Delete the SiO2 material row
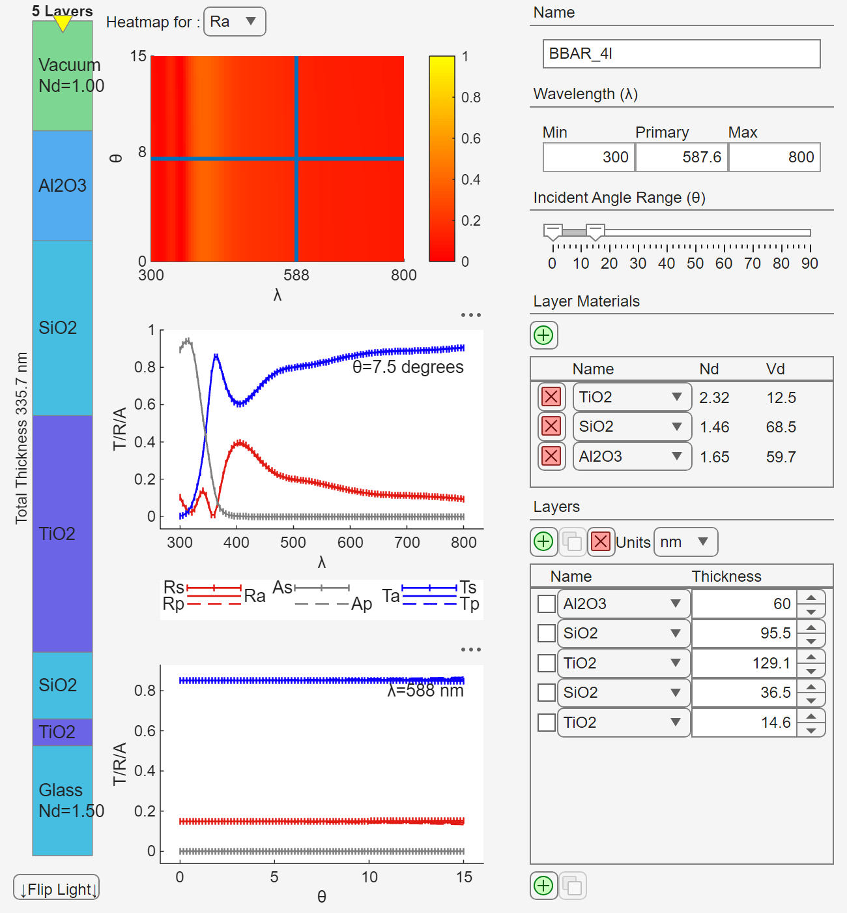 click(551, 427)
